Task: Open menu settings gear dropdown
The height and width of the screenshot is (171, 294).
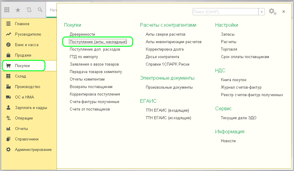Action: 272,12
